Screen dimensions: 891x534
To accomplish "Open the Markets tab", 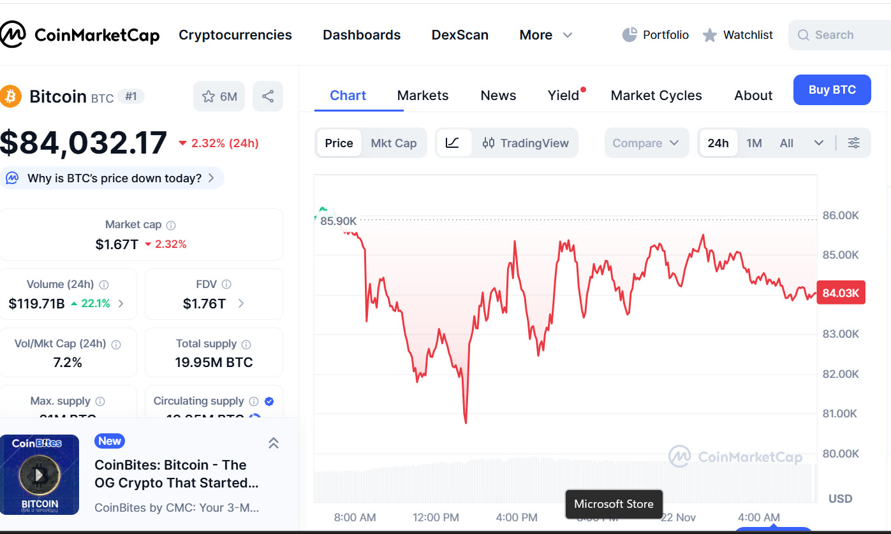I will click(422, 96).
